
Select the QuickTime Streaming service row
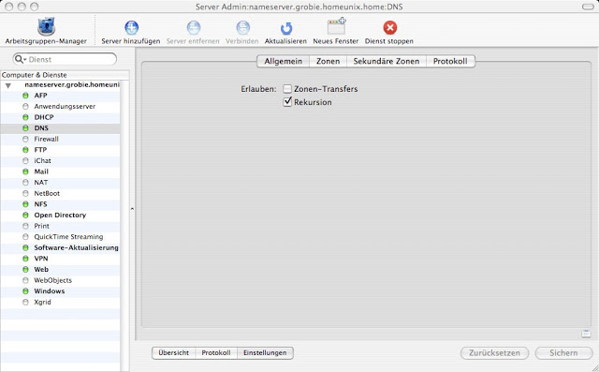(60, 237)
